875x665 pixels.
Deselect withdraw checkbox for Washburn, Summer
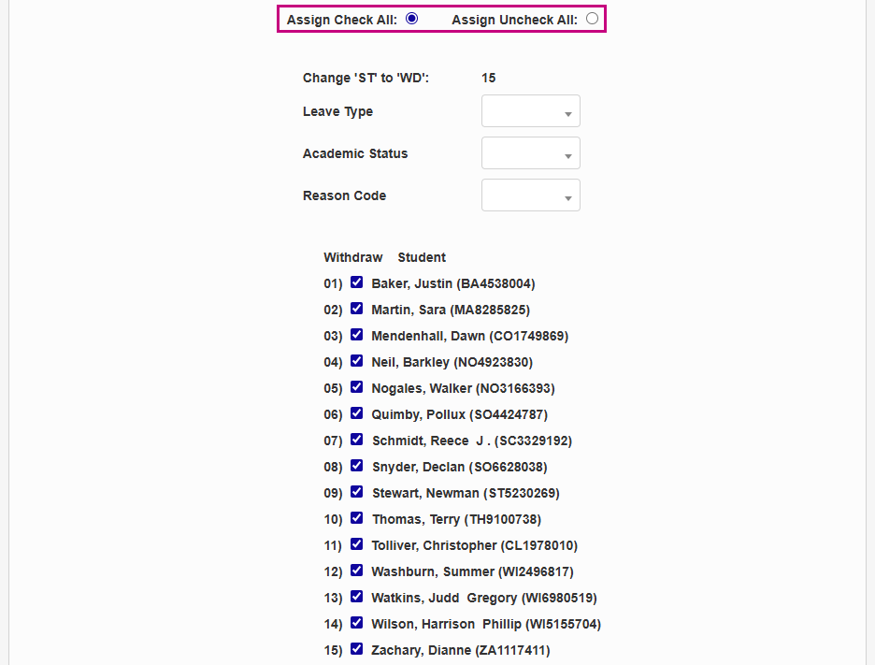point(356,571)
